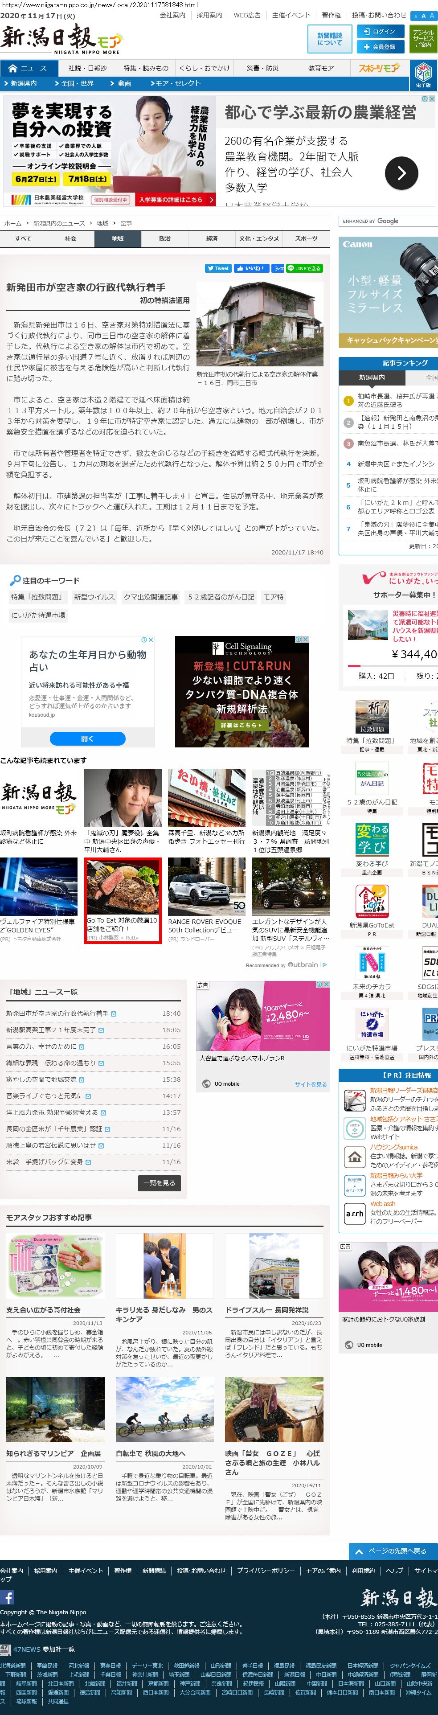Switch to the 政治 category tab
438x1715 pixels.
point(164,238)
